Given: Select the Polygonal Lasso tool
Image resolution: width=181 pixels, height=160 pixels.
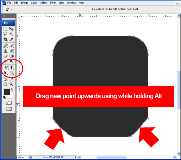Looking at the screenshot, I should (x=5, y=34).
